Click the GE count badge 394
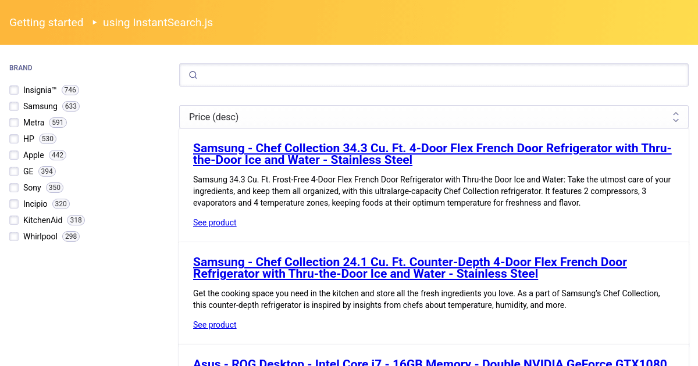The height and width of the screenshot is (366, 698). tap(47, 171)
